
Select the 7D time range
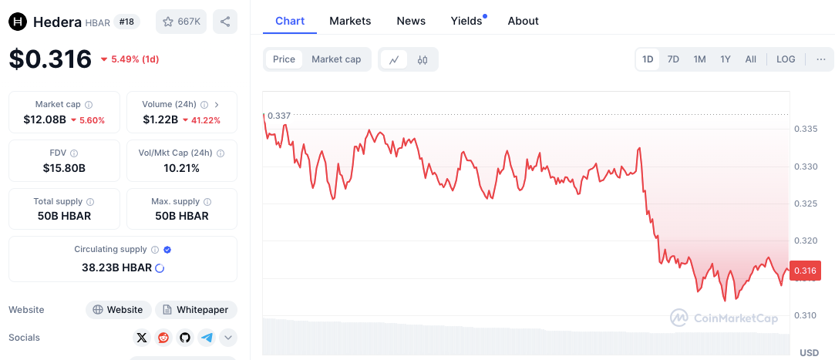673,59
